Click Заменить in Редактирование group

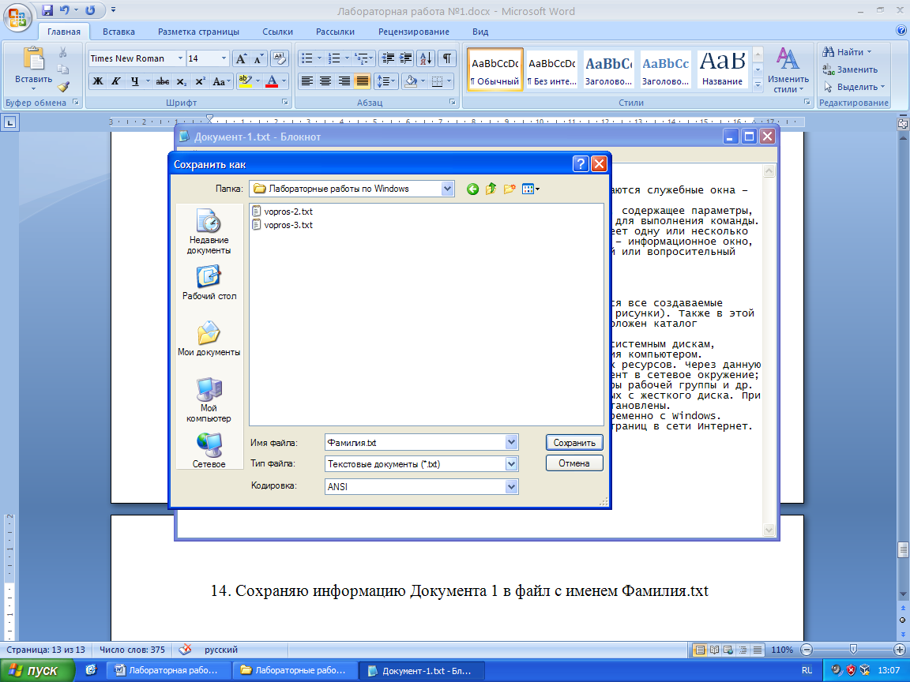pos(850,69)
